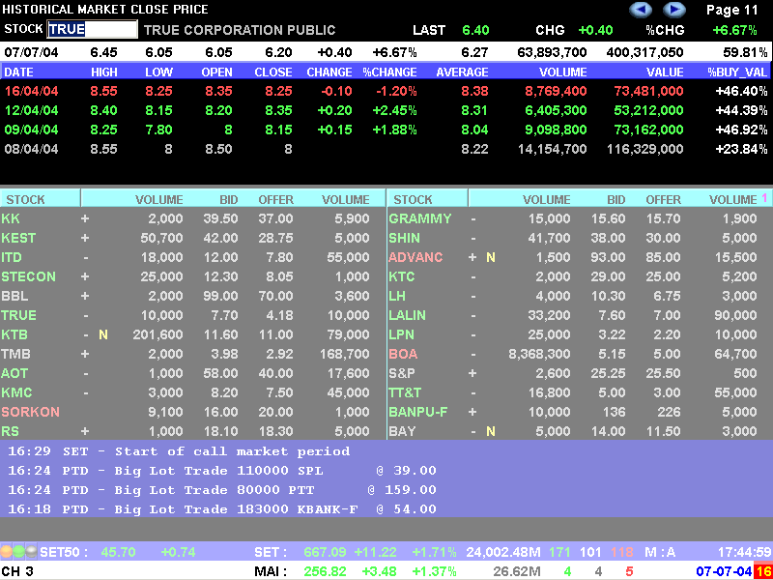773x580 pixels.
Task: Click the 08/04/04 history row date
Action: (31, 149)
